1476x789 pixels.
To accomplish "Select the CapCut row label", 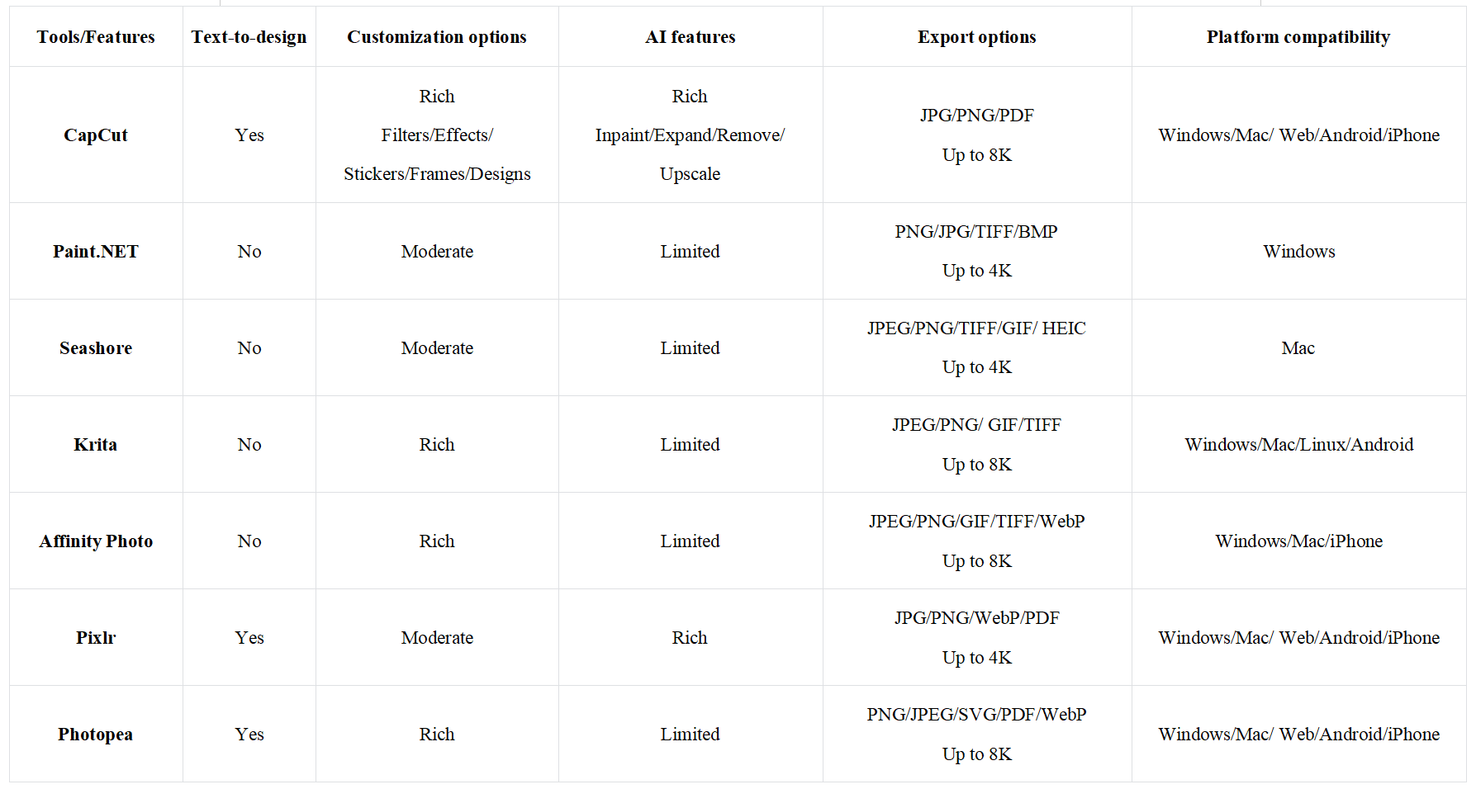I will (x=96, y=135).
